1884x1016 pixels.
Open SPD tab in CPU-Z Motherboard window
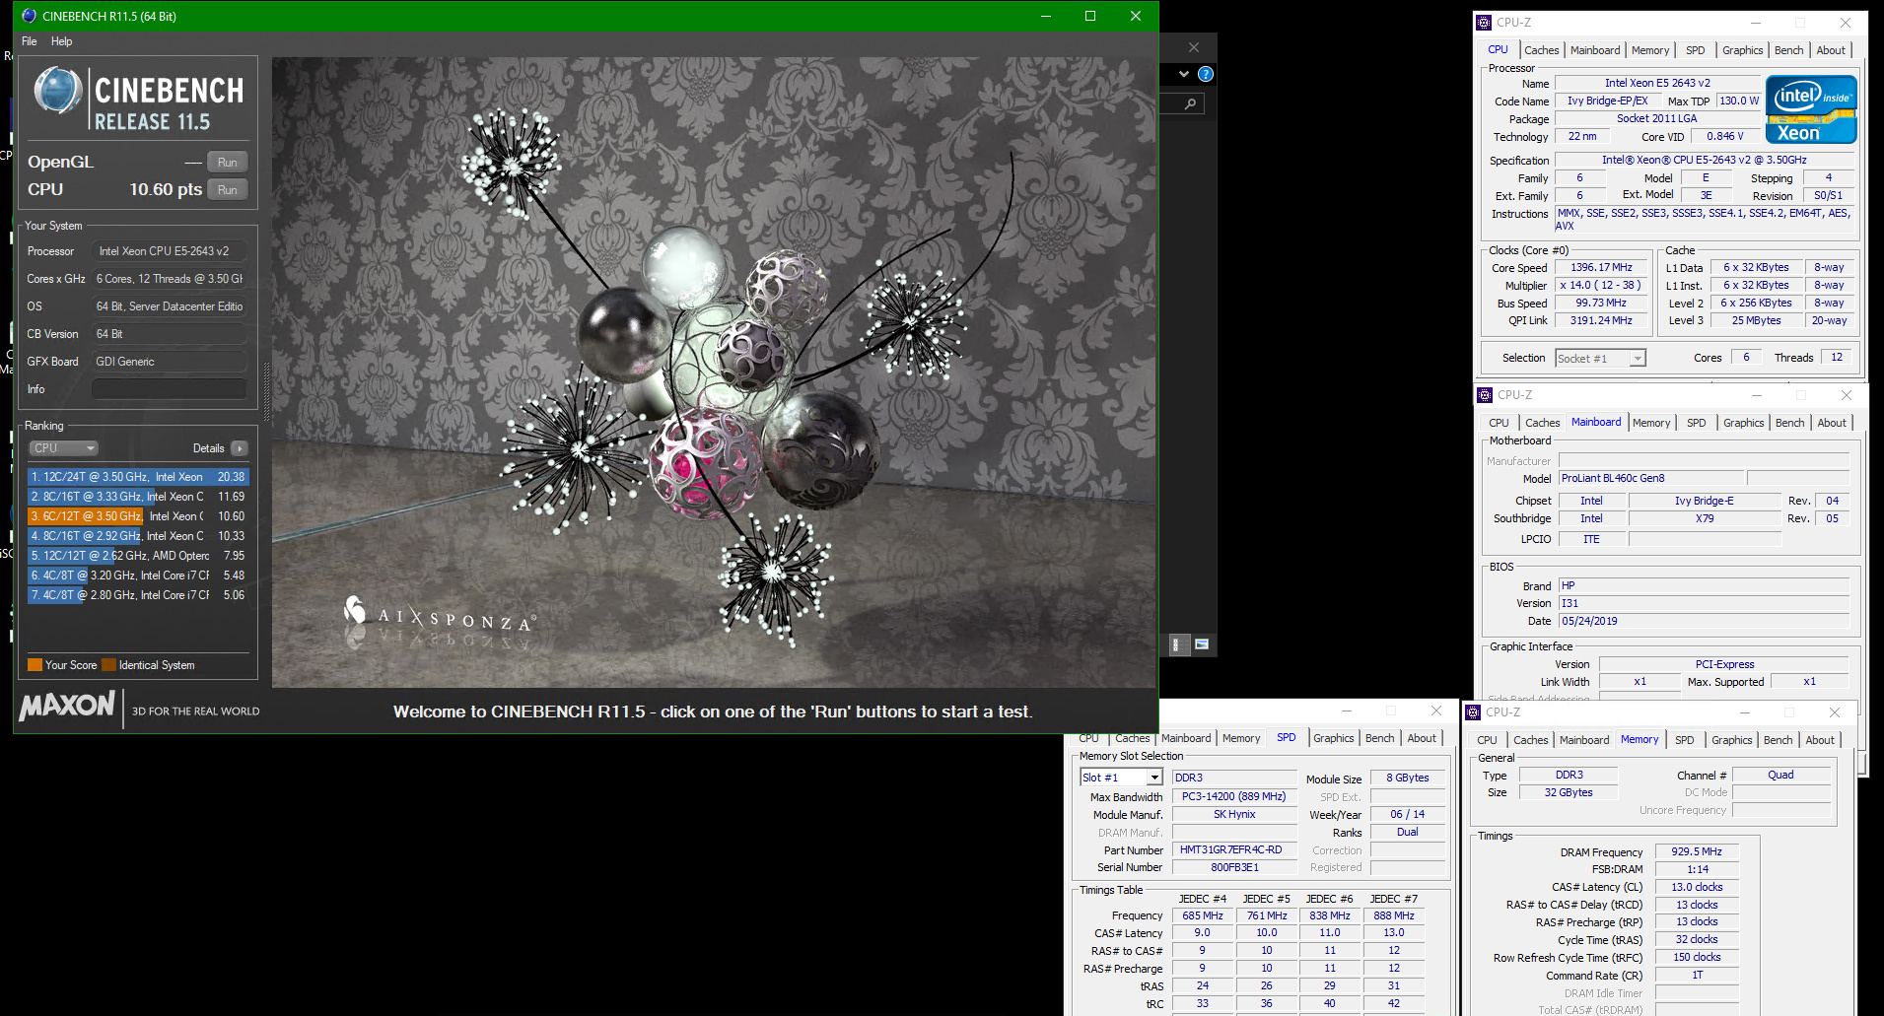1696,423
